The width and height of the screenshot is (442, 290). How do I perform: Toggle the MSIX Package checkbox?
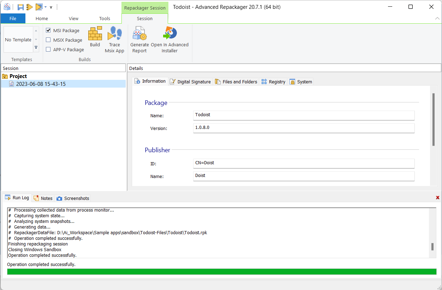coord(48,40)
